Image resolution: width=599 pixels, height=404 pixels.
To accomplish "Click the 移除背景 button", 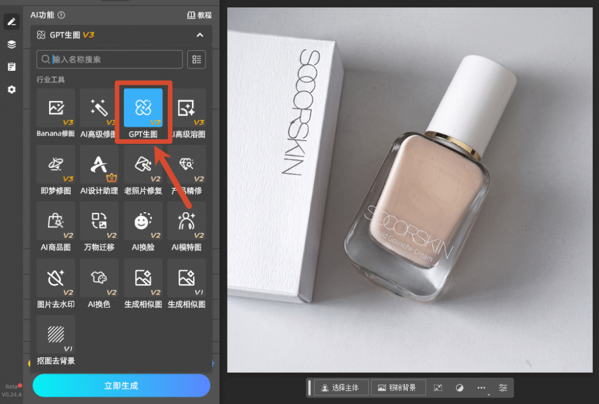I will [x=398, y=388].
